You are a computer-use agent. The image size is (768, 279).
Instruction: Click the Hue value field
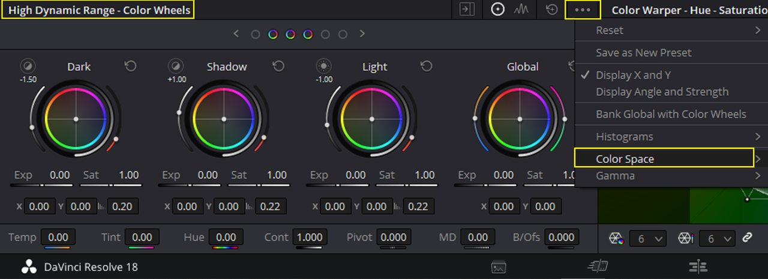pos(226,237)
